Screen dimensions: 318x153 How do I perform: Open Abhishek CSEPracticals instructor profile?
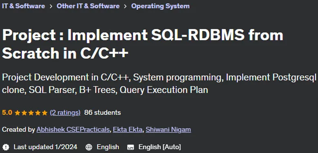(73, 129)
